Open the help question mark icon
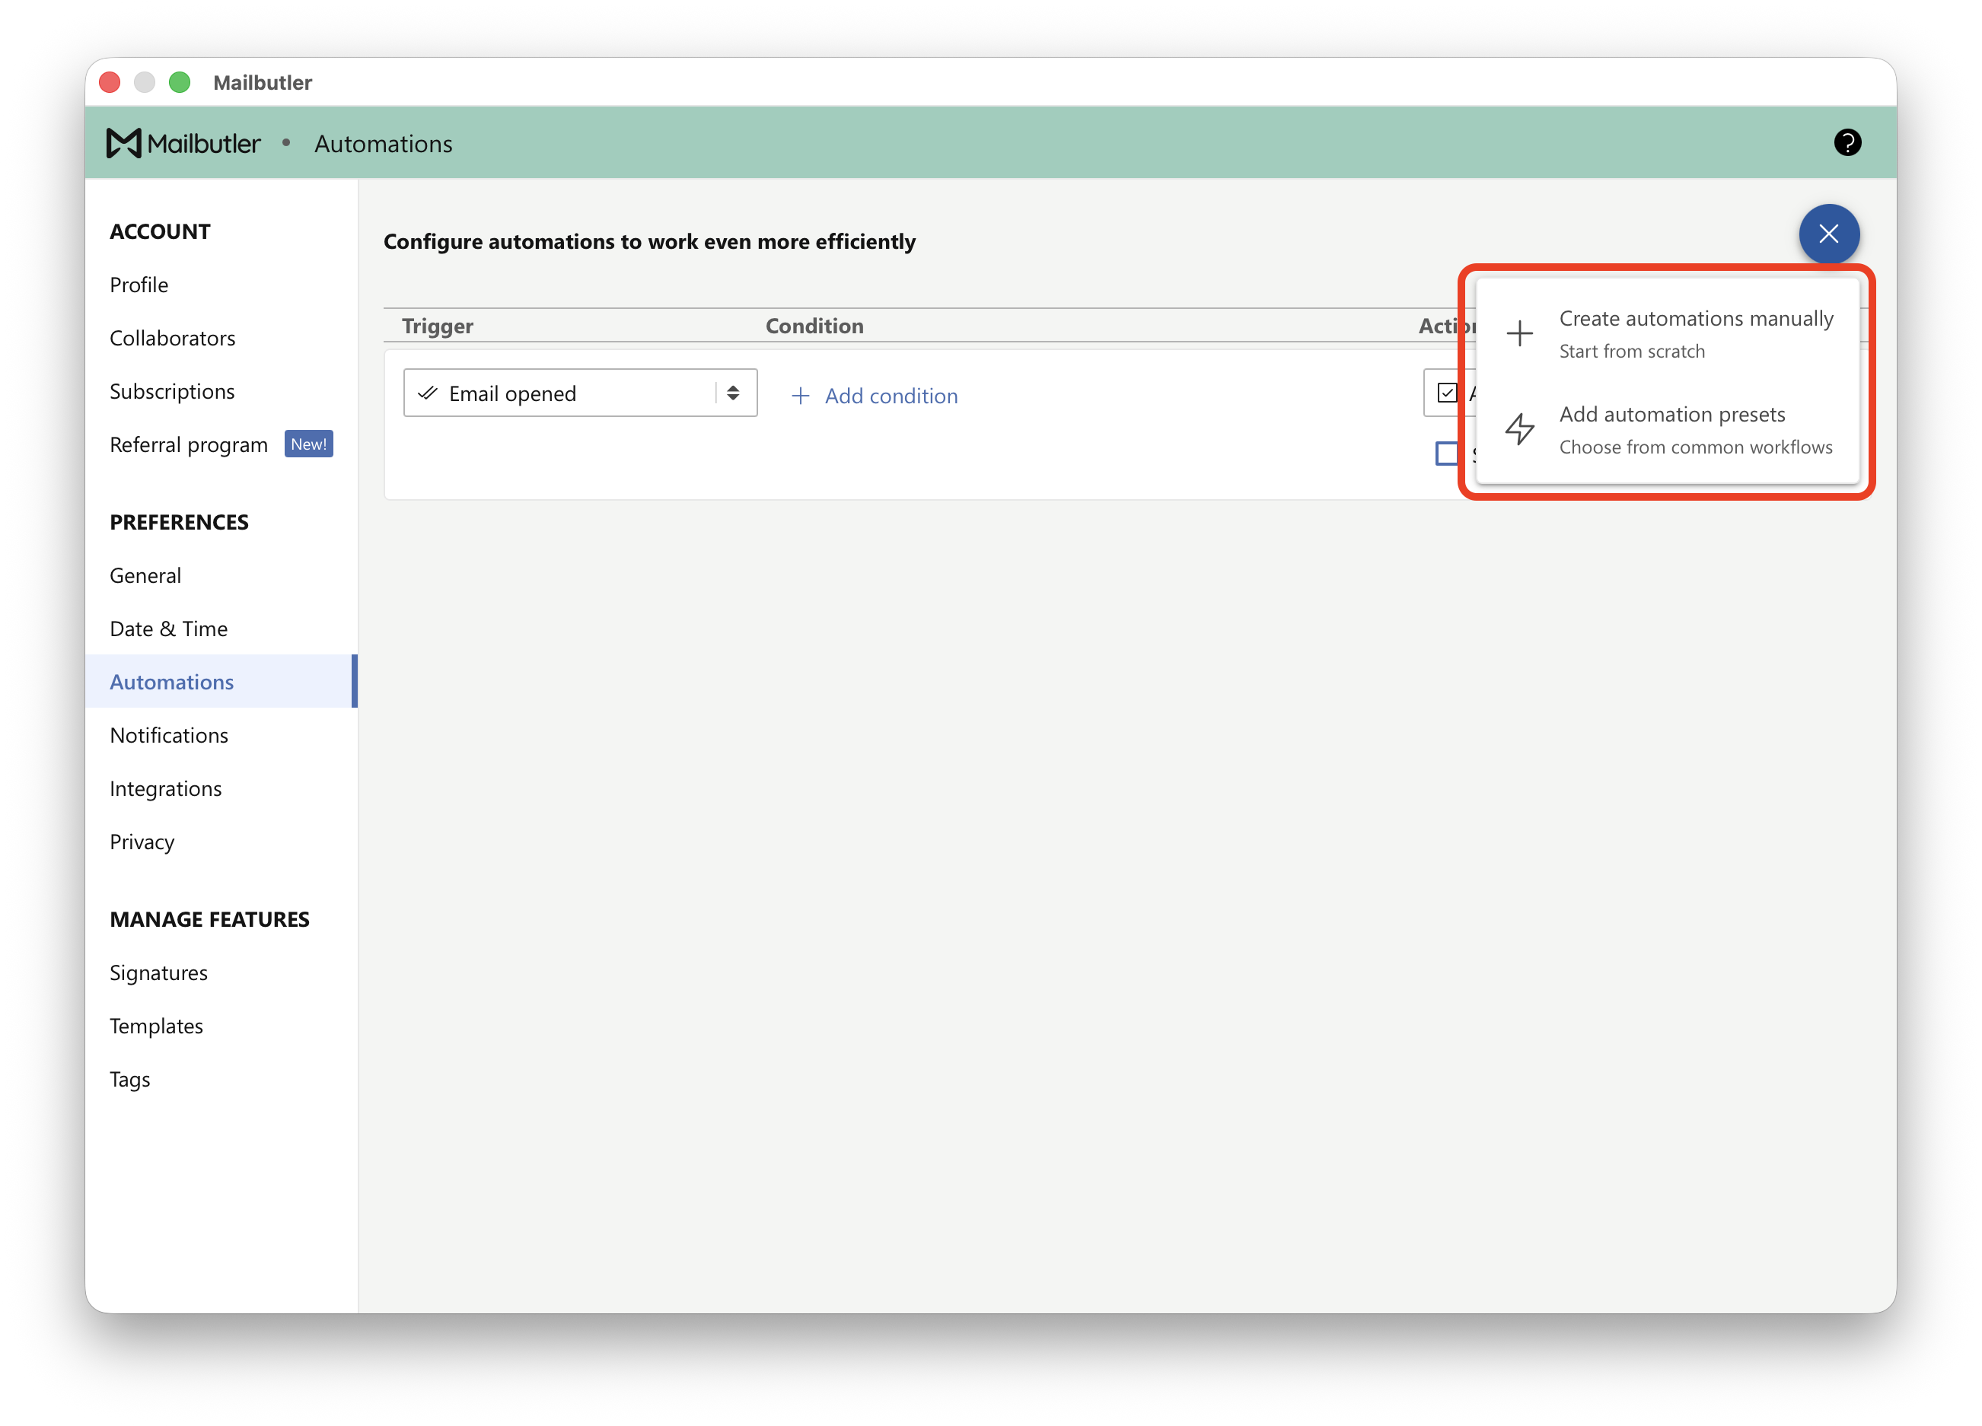1982x1426 pixels. pos(1847,142)
